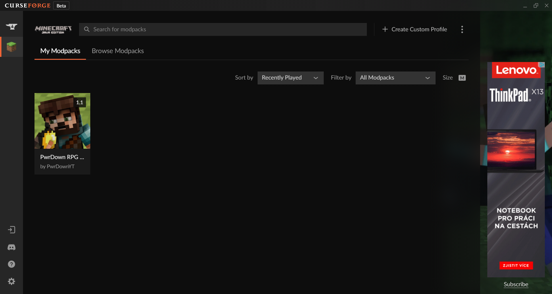
Task: Expand the Recently Played sort dropdown
Action: tap(290, 78)
